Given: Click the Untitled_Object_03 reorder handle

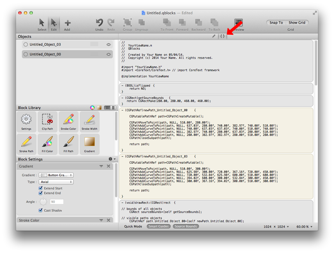Looking at the screenshot, I should click(94, 44).
